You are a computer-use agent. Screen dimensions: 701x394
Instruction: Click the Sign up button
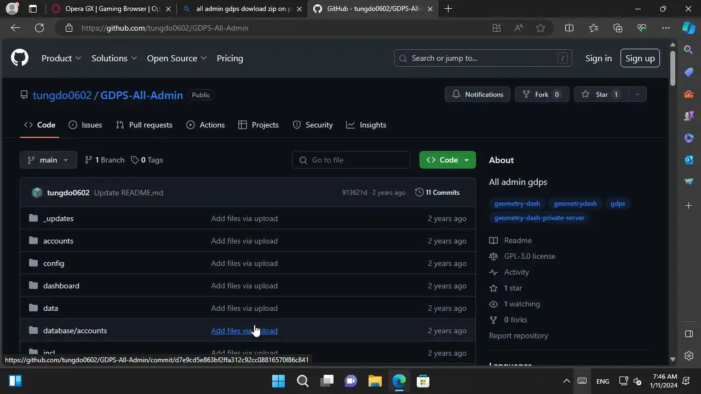pyautogui.click(x=640, y=58)
